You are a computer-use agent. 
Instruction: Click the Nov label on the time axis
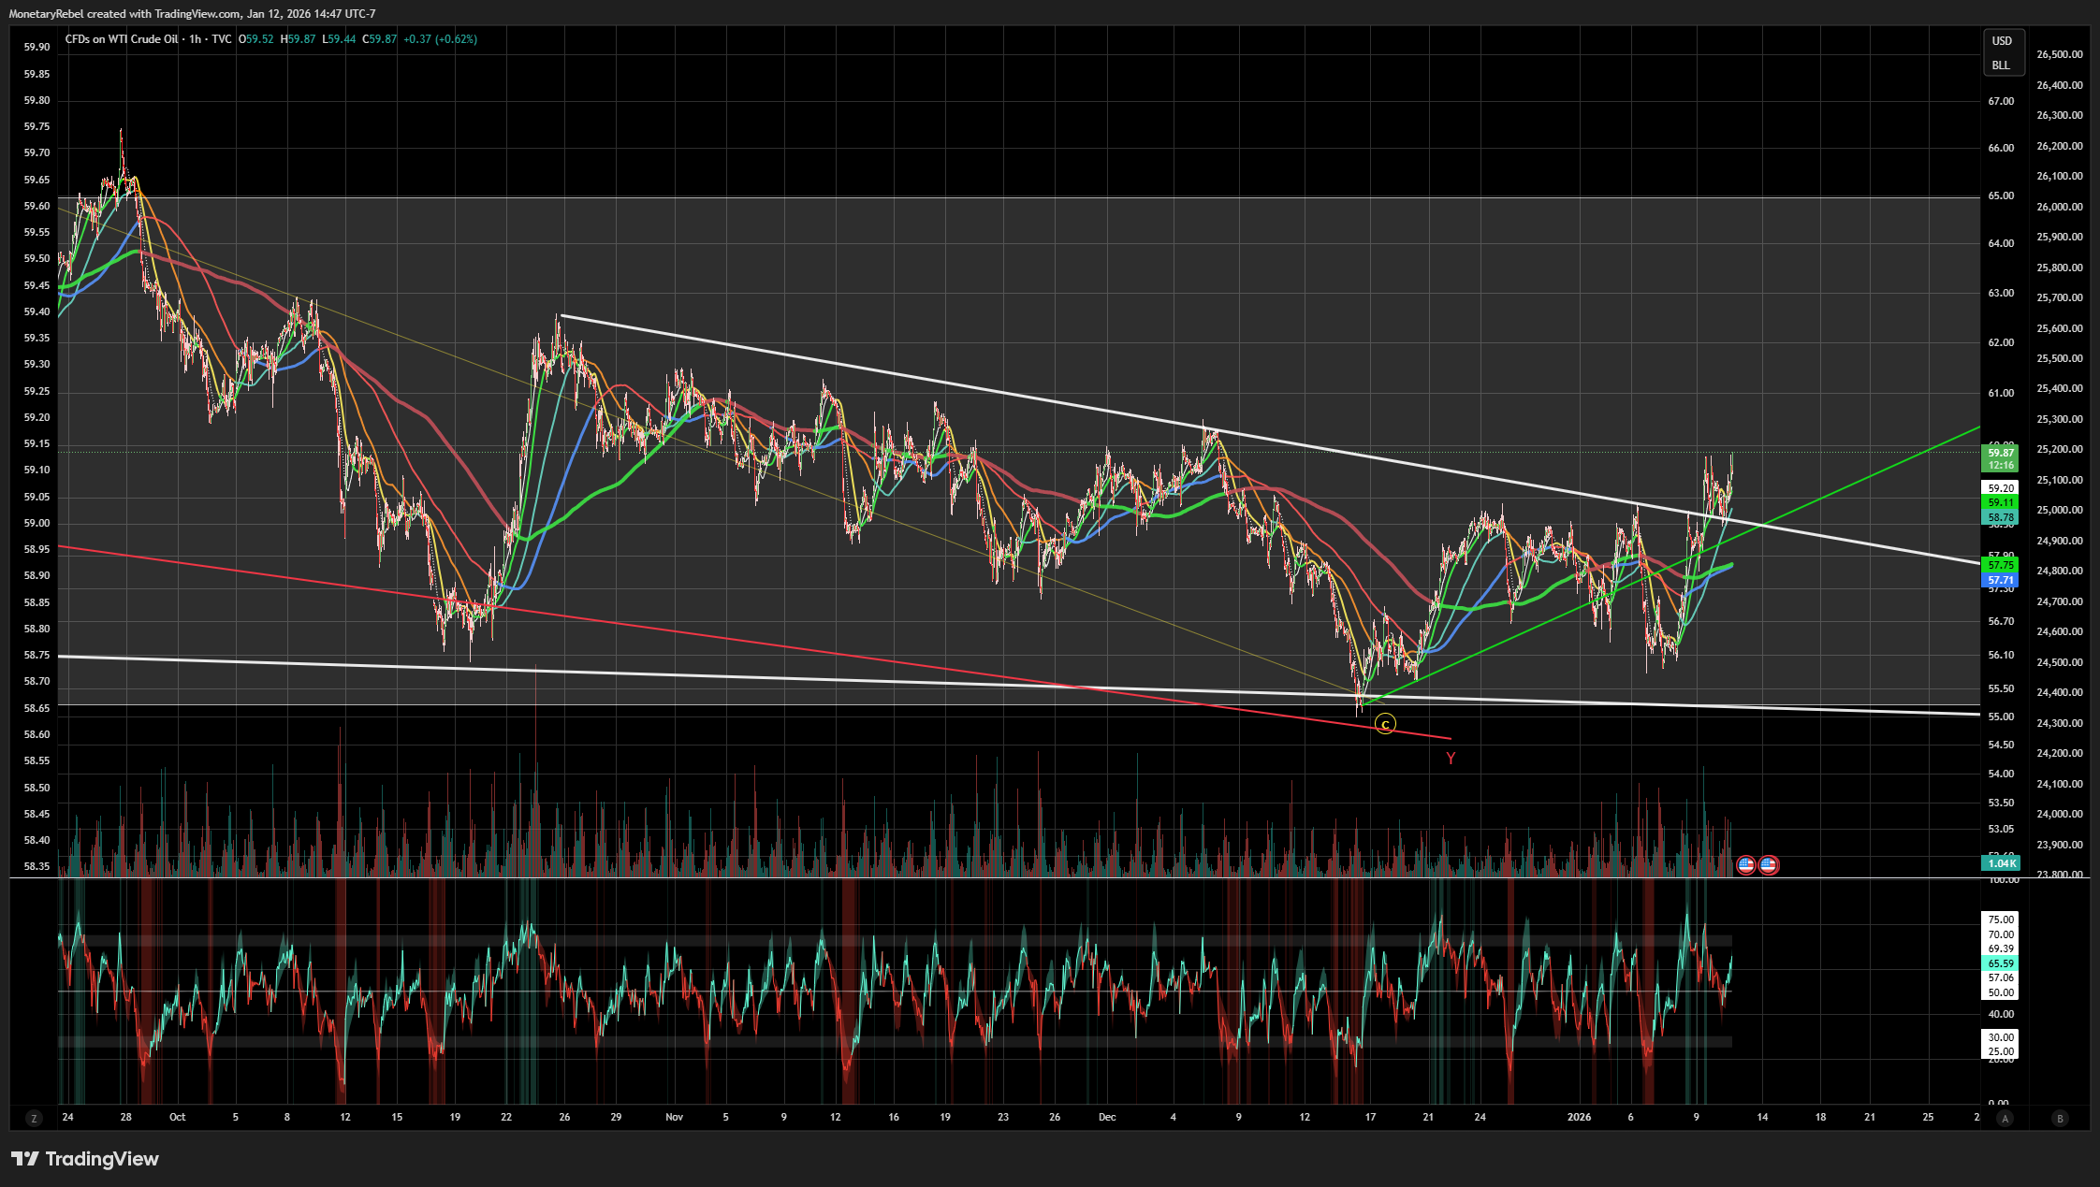pyautogui.click(x=674, y=1117)
